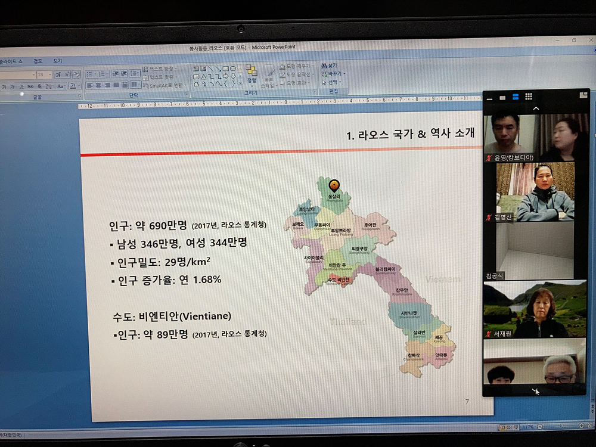596x447 pixels.
Task: Switch Zoom to single thumbnail video view
Action: (x=502, y=97)
